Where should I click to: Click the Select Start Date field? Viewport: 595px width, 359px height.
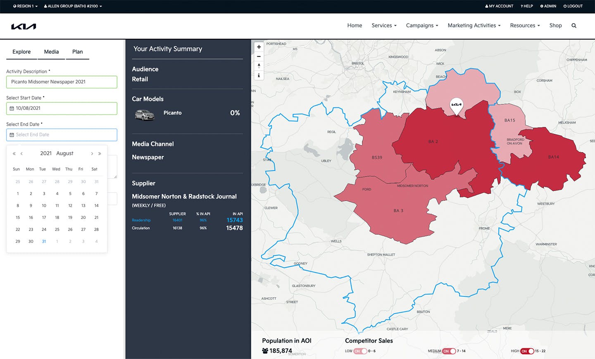62,108
